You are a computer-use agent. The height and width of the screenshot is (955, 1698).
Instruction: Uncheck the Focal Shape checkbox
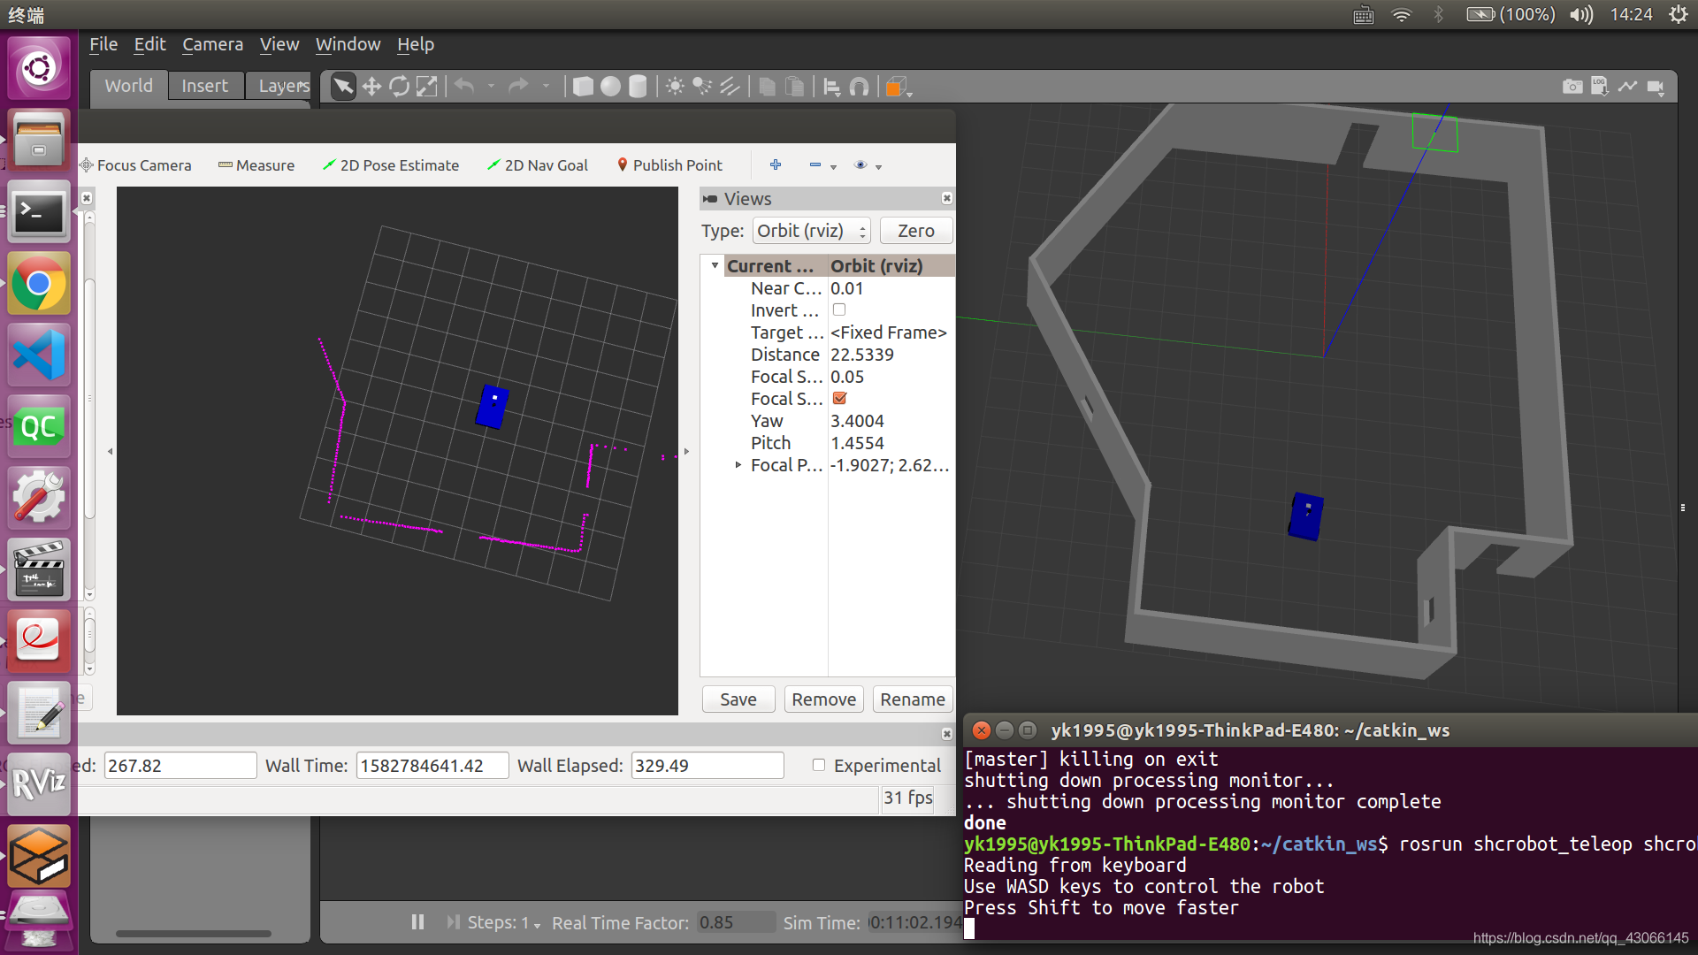click(839, 398)
